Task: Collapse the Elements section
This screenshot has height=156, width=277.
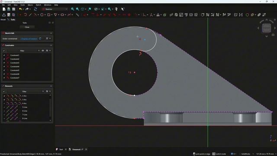Action: click(x=51, y=86)
